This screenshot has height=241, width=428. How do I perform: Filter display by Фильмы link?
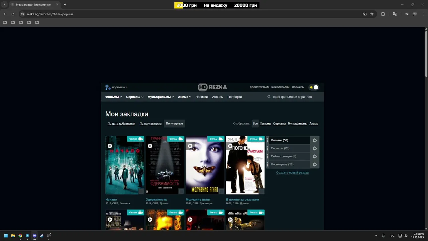[x=265, y=124]
